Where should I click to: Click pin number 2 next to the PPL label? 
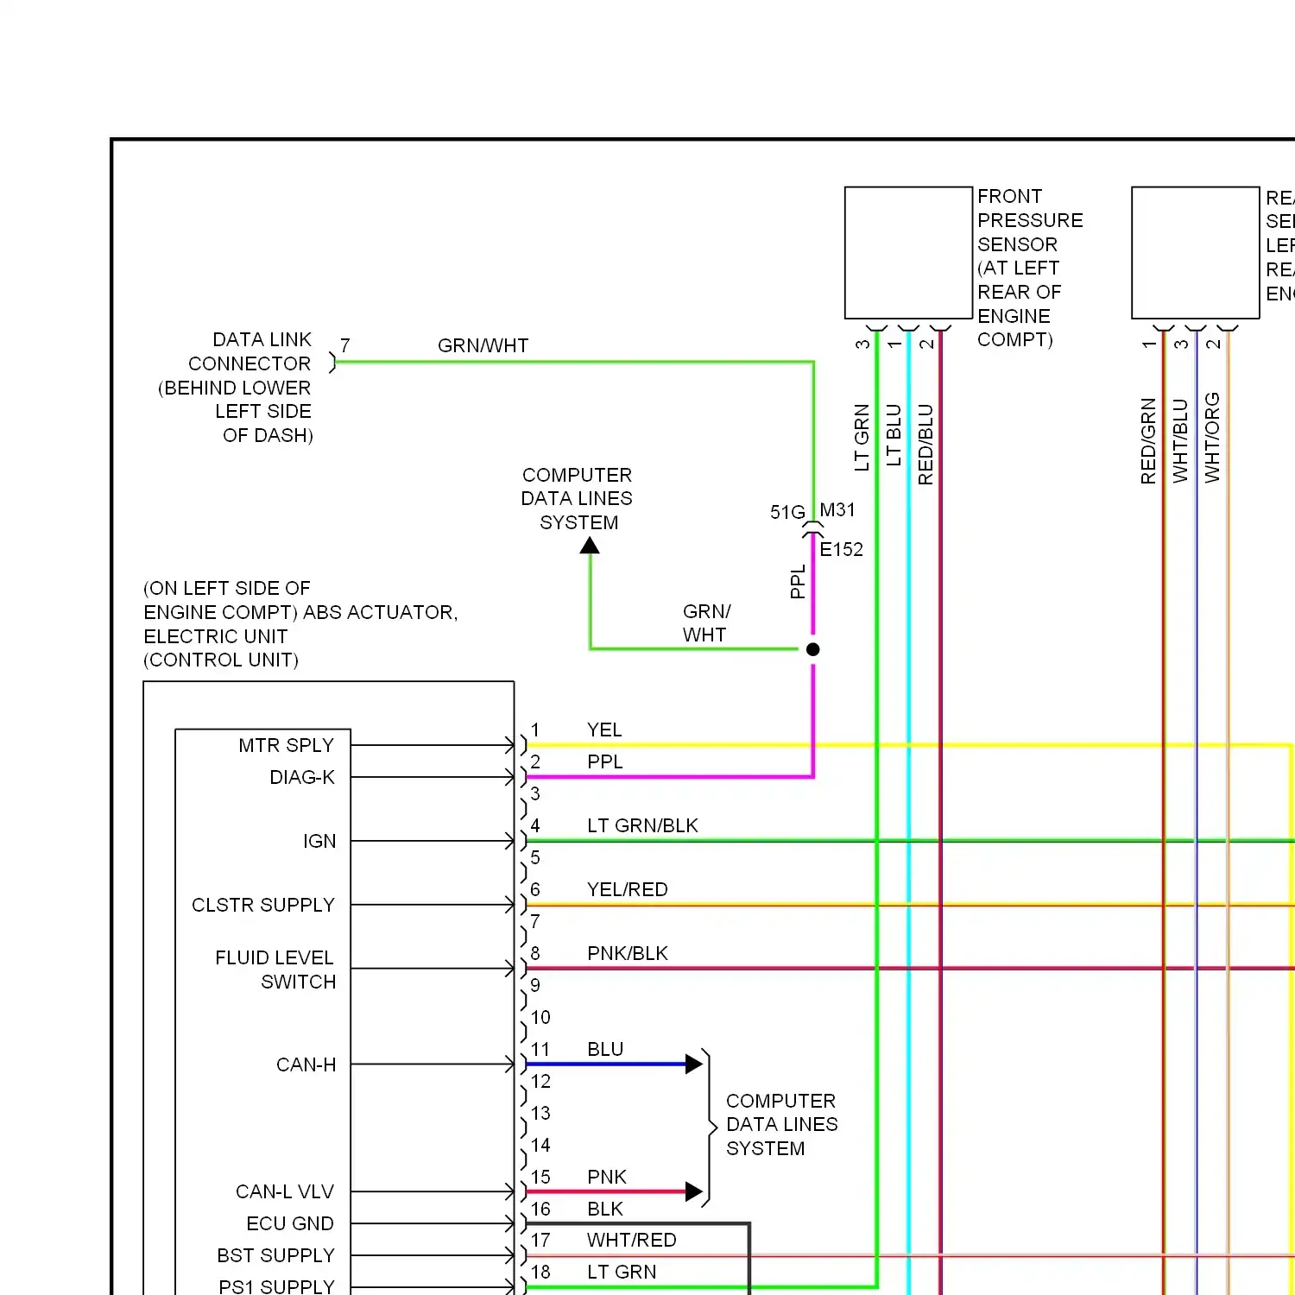click(x=535, y=761)
